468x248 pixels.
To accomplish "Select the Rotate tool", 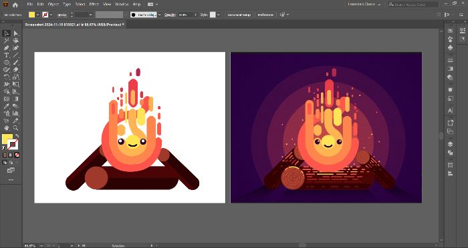I will point(6,77).
